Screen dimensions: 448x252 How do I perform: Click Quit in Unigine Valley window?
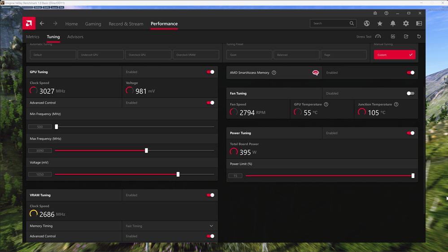click(x=61, y=7)
